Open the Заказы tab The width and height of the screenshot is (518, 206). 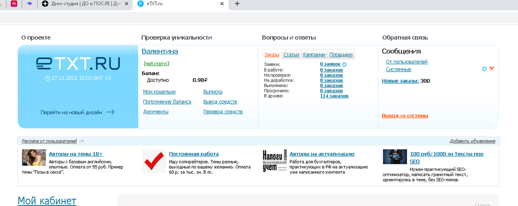tap(272, 55)
